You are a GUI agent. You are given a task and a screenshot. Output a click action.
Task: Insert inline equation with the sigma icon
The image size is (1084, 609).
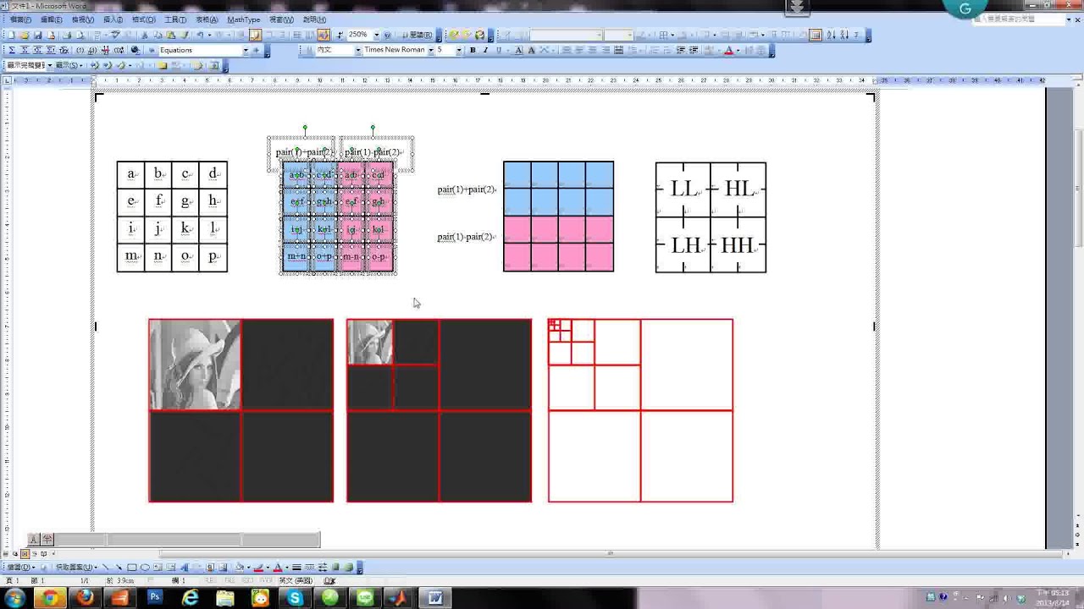coord(13,50)
